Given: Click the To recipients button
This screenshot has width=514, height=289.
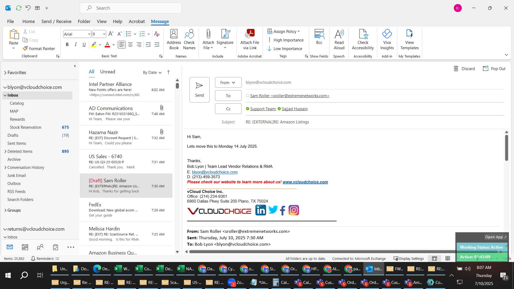Looking at the screenshot, I should pyautogui.click(x=228, y=96).
